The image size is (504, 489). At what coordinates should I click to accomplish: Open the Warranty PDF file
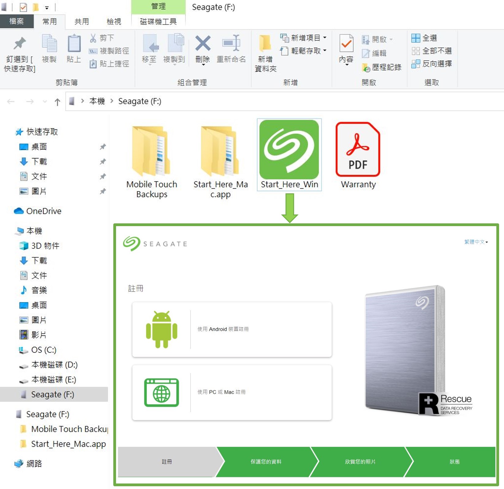point(358,150)
